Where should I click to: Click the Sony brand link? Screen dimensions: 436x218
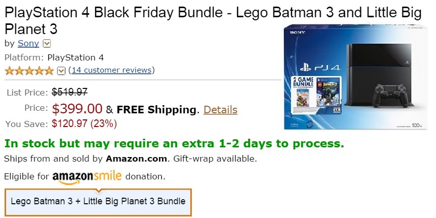pyautogui.click(x=28, y=44)
